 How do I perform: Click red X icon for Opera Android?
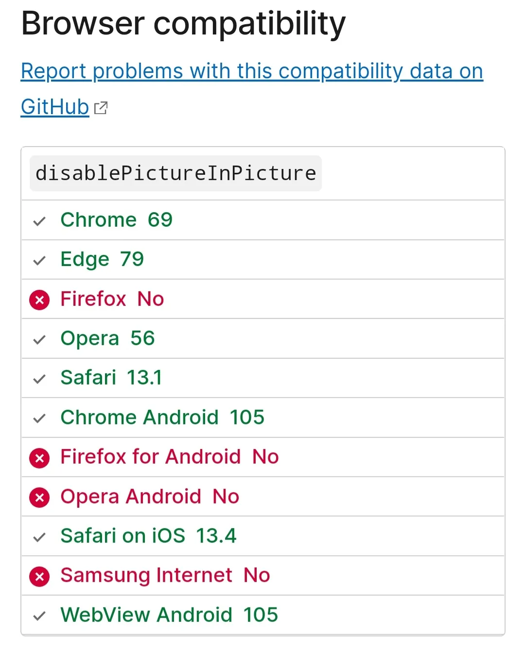pyautogui.click(x=39, y=498)
